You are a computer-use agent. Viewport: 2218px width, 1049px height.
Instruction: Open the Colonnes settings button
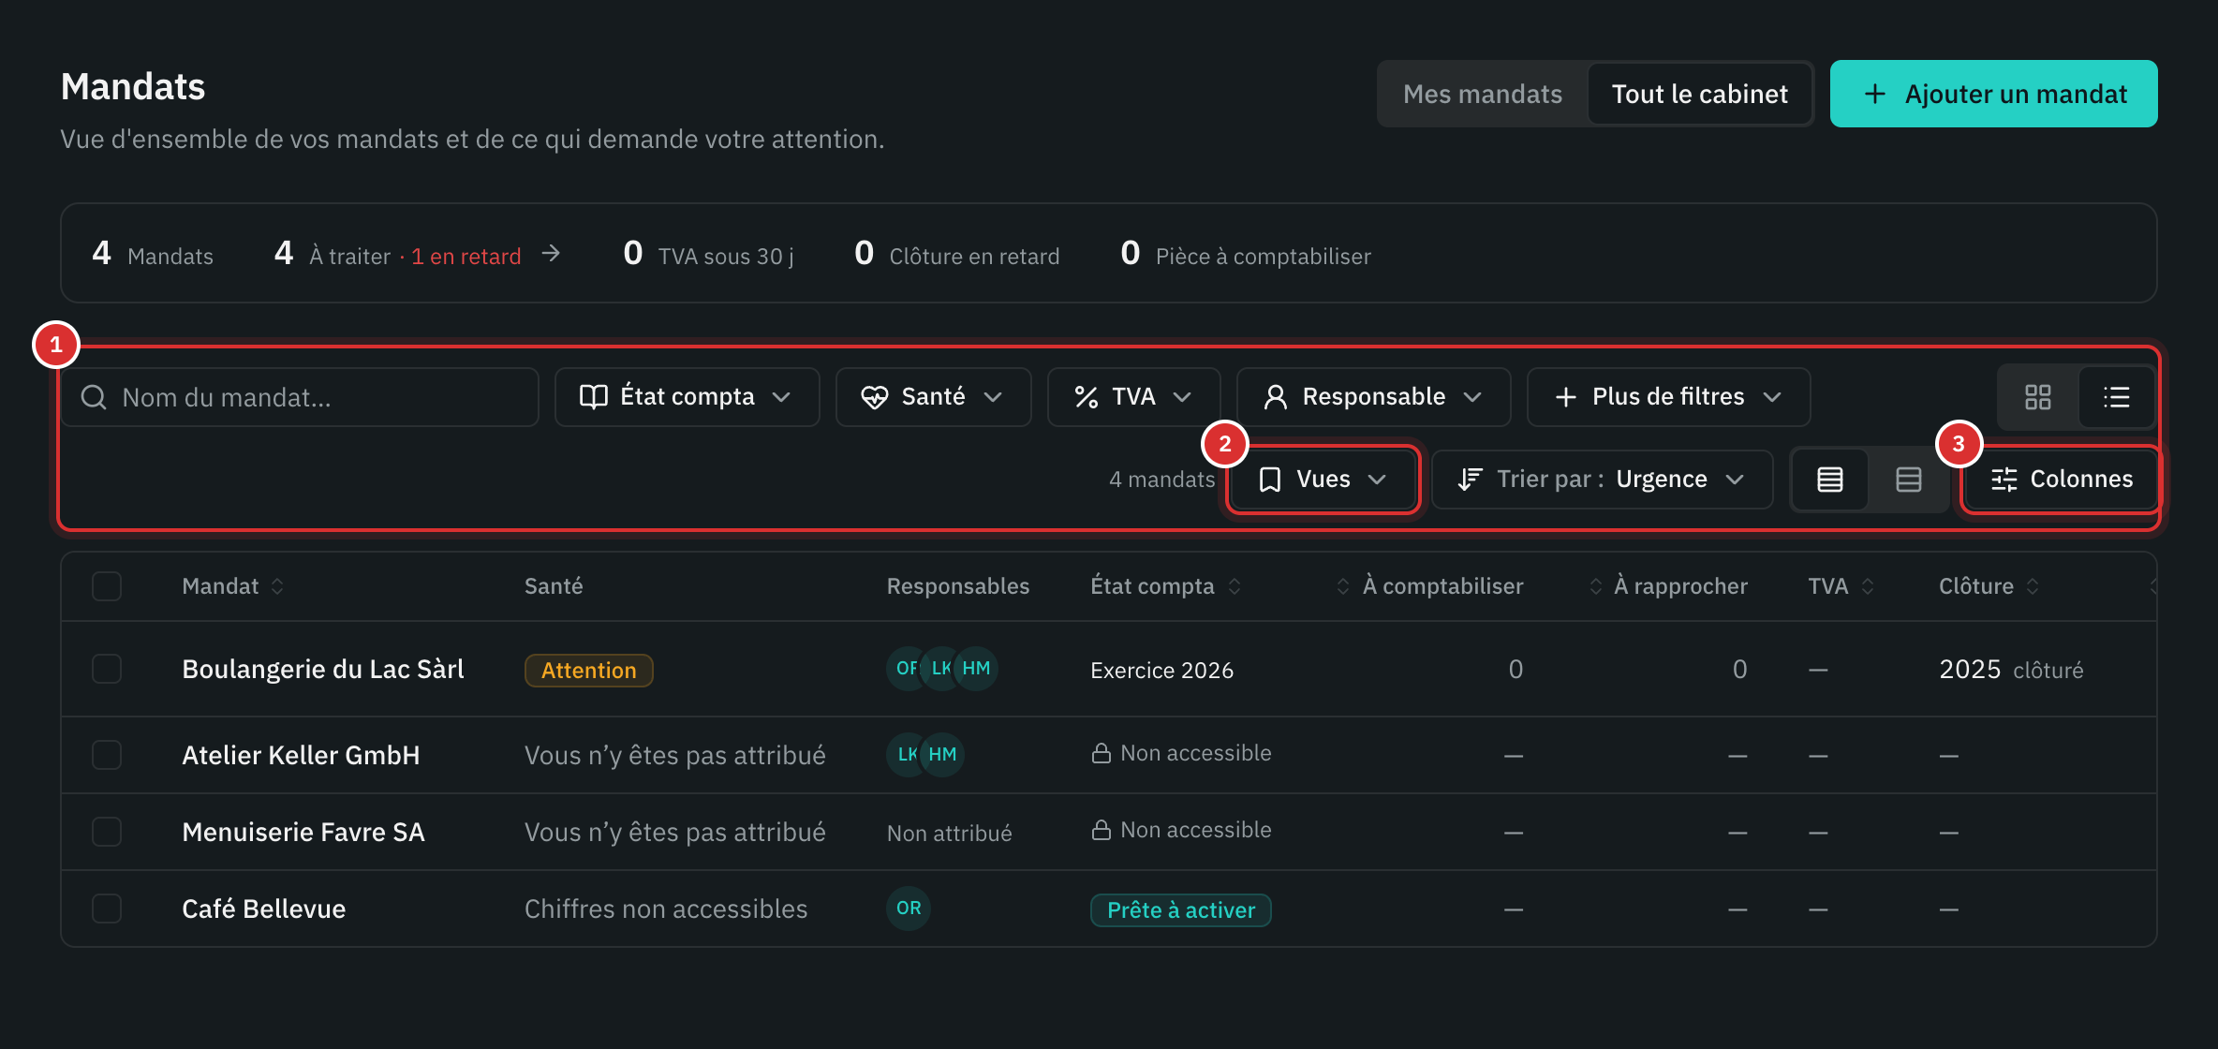2062,480
